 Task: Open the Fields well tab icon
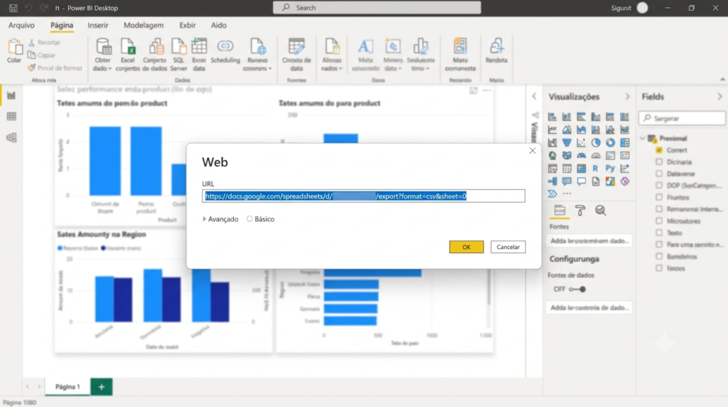560,211
